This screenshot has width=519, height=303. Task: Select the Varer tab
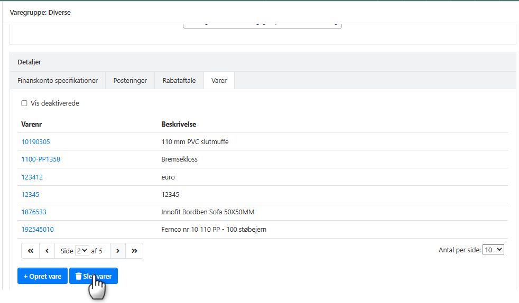pos(219,81)
